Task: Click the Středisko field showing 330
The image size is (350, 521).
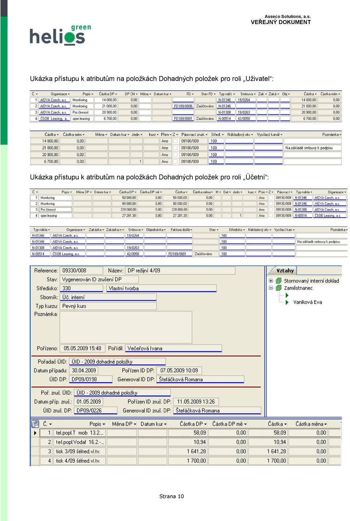Action: [81, 288]
